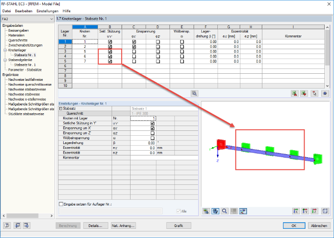334x238 pixels.
Task: Click the Grafik button
Action: coord(178,226)
